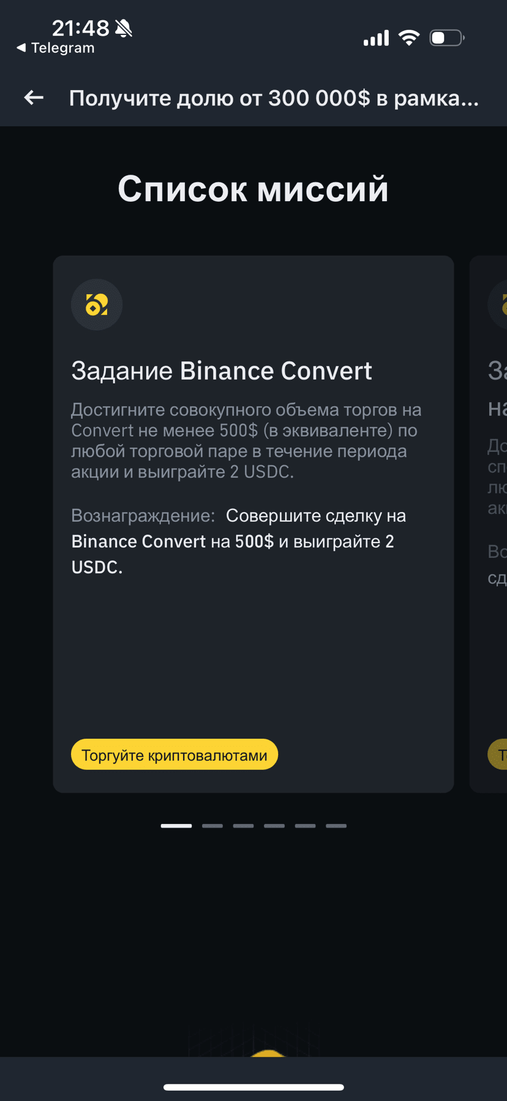Tap the cut-off yellow button on next card
Viewport: 507px width, 1101px height.
click(x=497, y=755)
